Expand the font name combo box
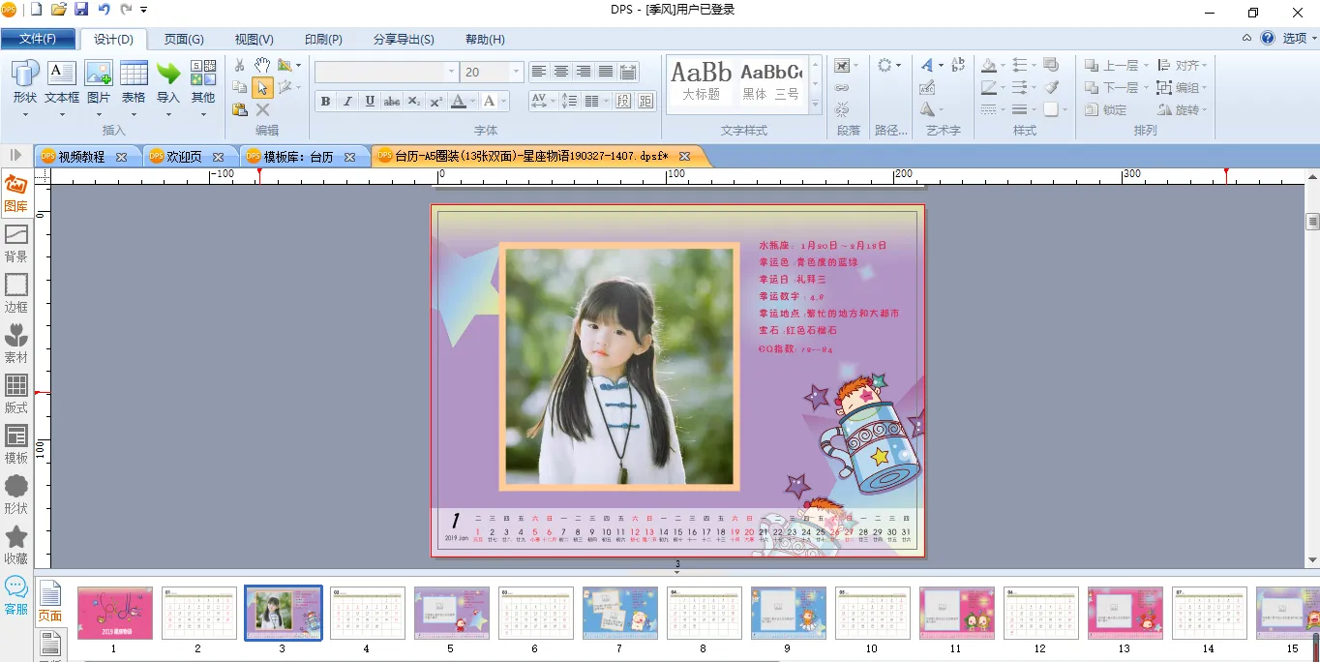Viewport: 1320px width, 662px height. (x=451, y=73)
